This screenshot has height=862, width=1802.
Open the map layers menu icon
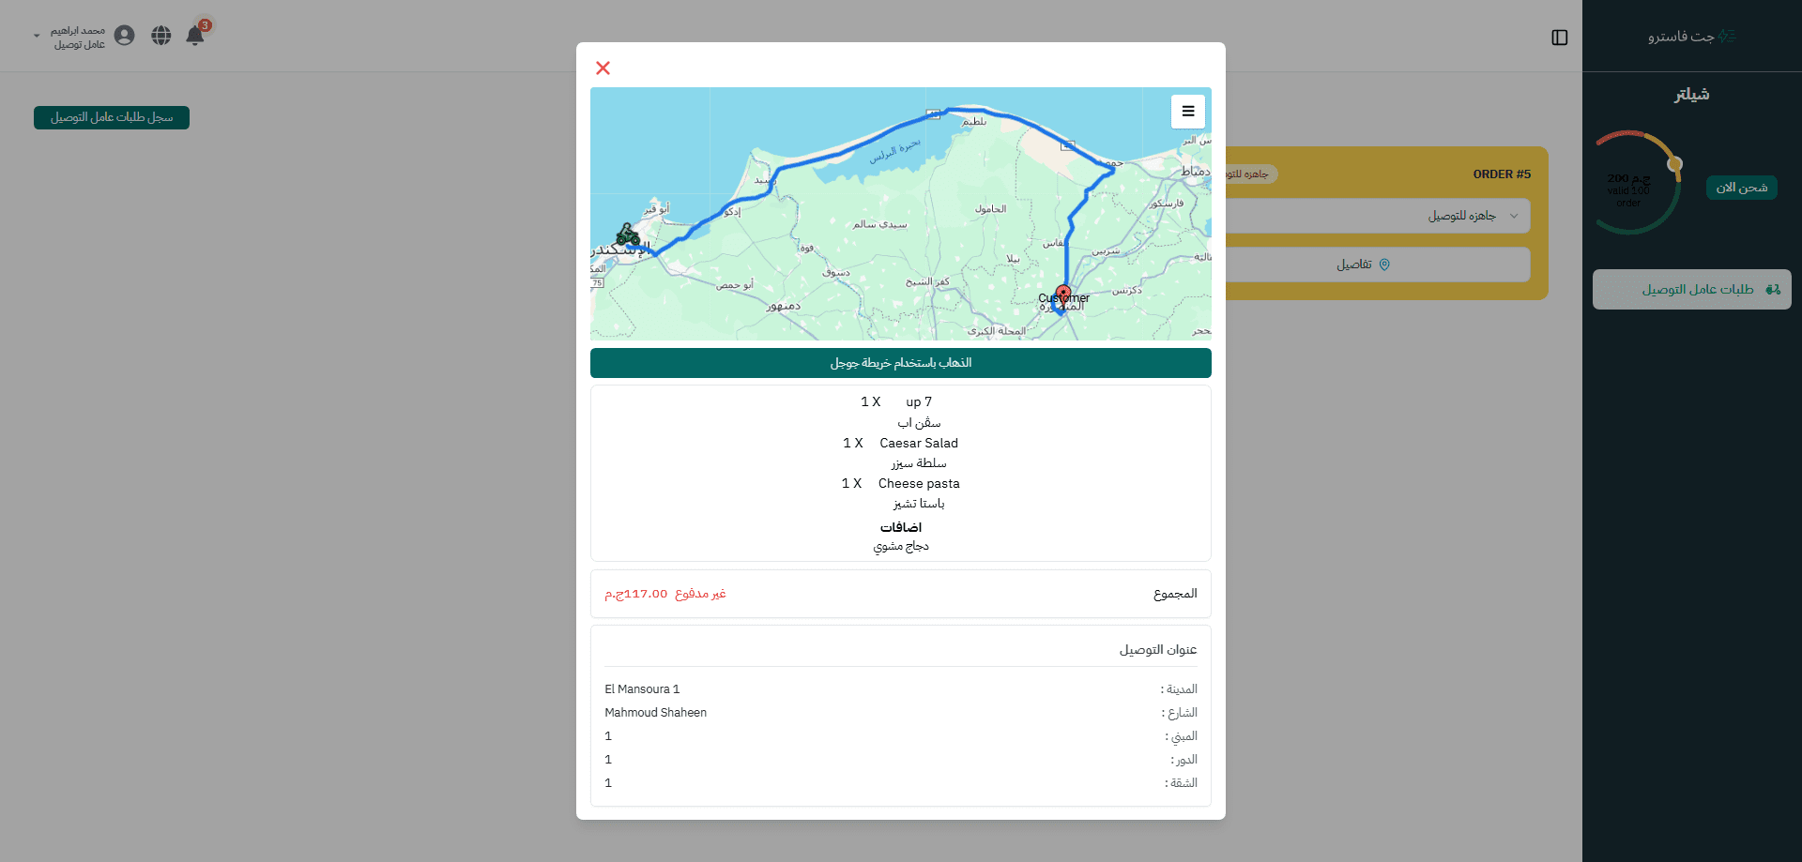[1187, 112]
